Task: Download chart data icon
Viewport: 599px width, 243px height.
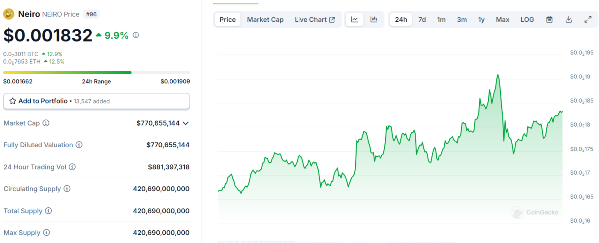Action: [x=568, y=20]
